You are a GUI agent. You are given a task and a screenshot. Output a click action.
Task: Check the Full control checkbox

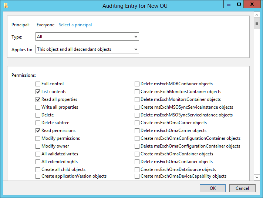tap(38, 84)
